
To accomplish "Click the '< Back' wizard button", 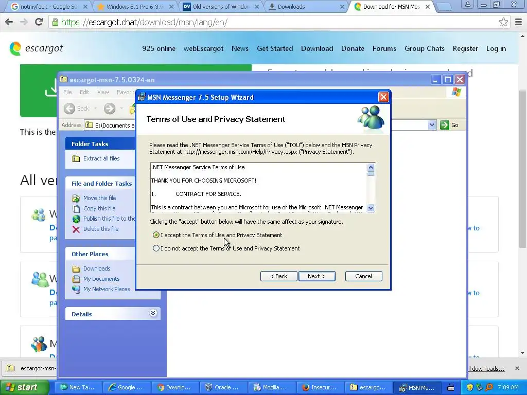I will 278,276.
